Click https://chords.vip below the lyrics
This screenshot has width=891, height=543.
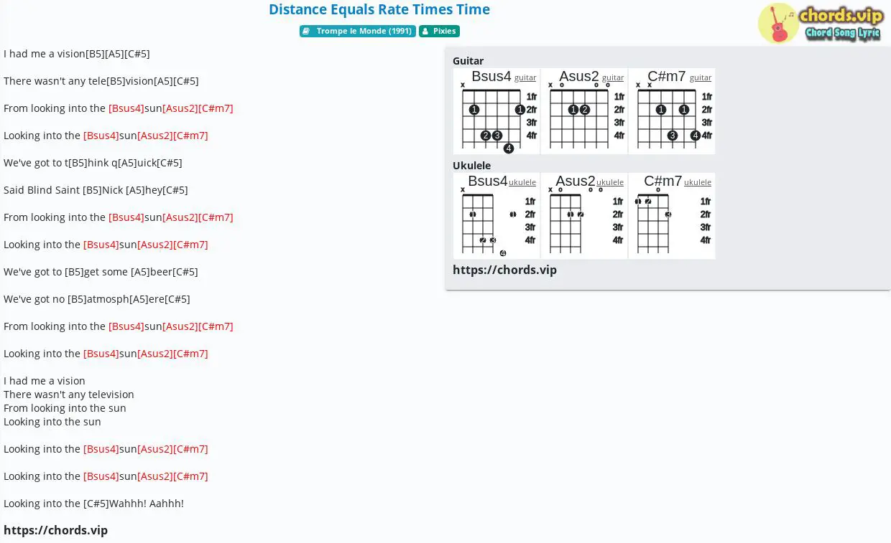pos(55,530)
